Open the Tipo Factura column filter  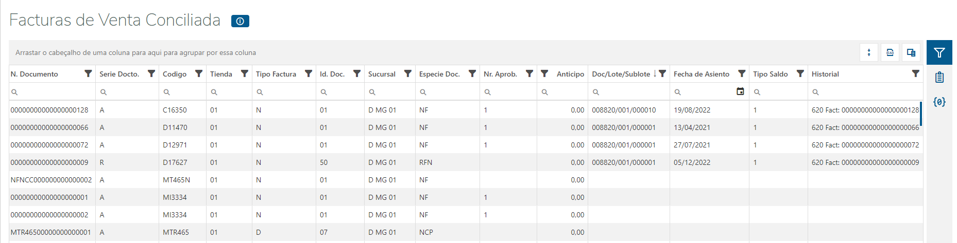coord(309,73)
